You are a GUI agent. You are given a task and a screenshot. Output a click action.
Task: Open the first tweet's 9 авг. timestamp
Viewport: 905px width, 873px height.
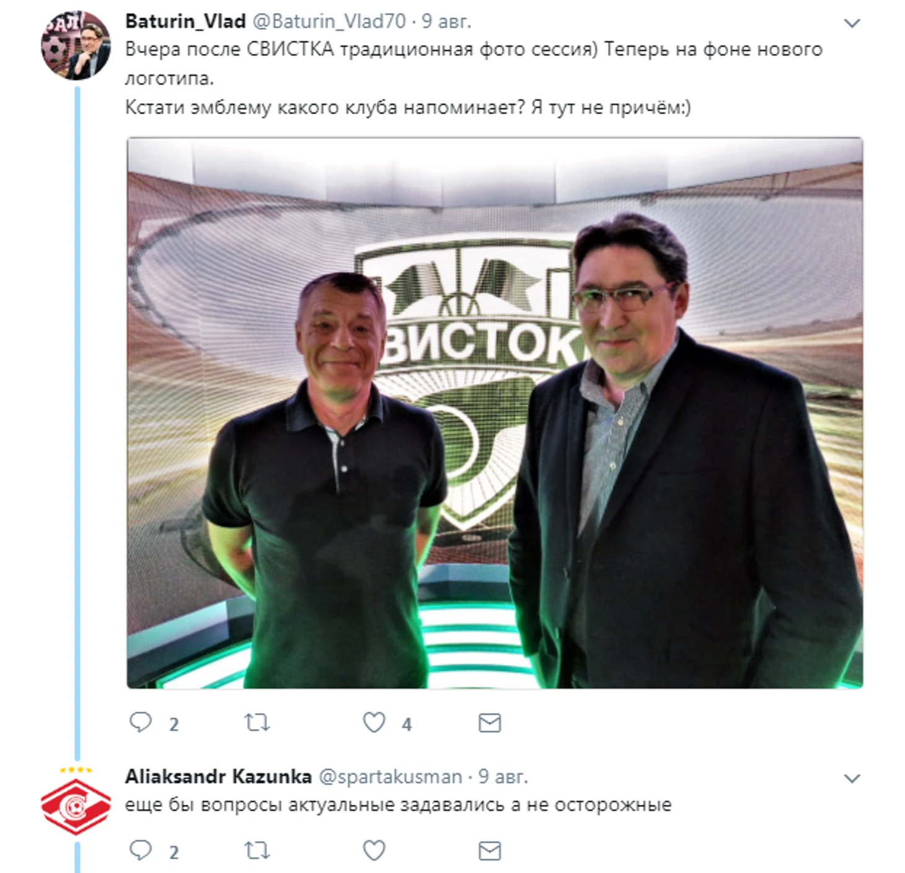click(446, 21)
